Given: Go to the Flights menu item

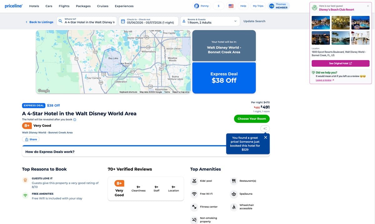Looking at the screenshot, I should click(x=64, y=6).
